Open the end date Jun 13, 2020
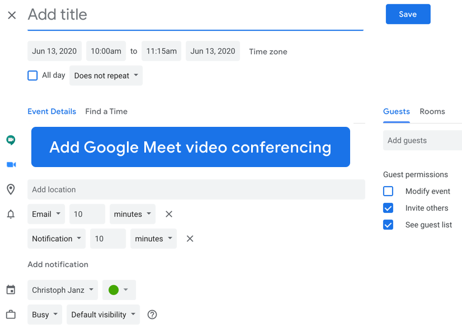This screenshot has height=328, width=462. coord(213,51)
